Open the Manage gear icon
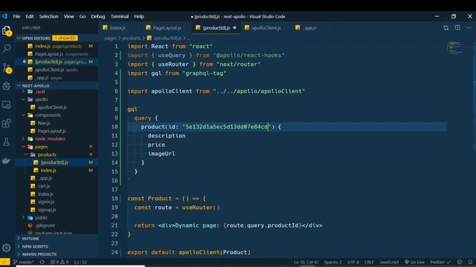This screenshot has height=267, width=476. (x=7, y=248)
